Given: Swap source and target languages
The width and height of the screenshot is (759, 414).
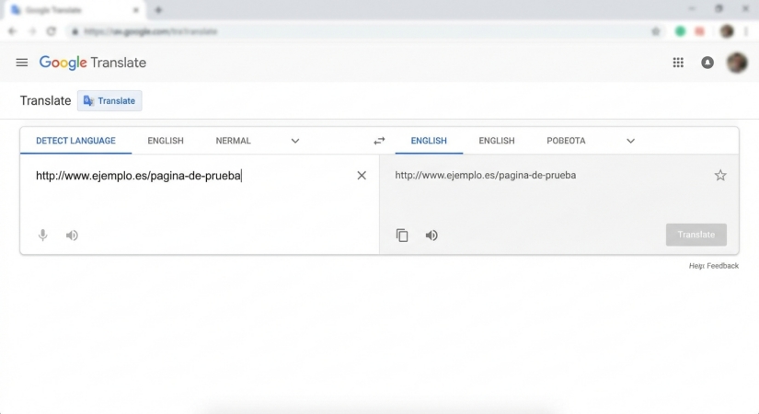Looking at the screenshot, I should 379,141.
